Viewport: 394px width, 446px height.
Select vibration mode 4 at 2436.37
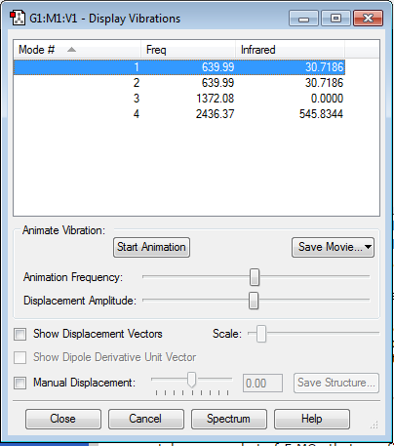pyautogui.click(x=179, y=114)
